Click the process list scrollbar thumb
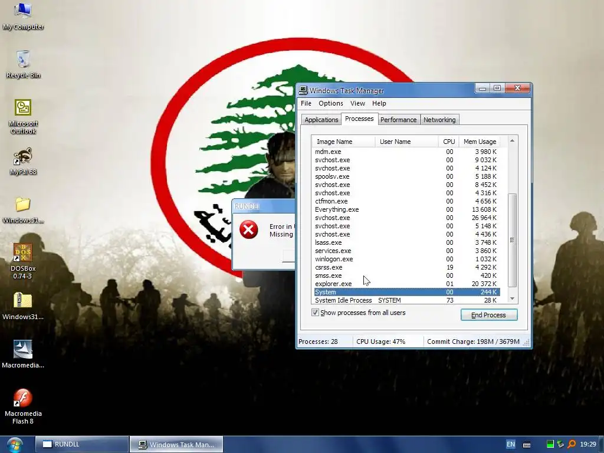Screen dimensions: 604x453 coord(513,240)
